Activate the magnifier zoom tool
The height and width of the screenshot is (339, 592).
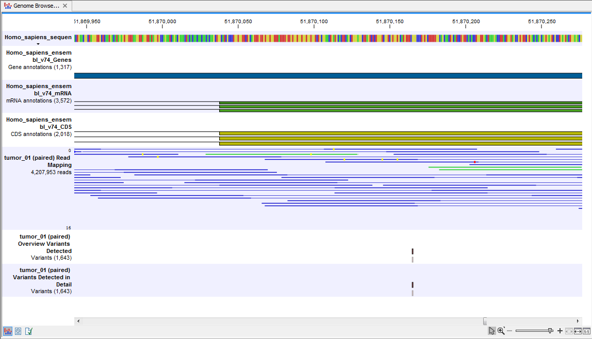[501, 330]
